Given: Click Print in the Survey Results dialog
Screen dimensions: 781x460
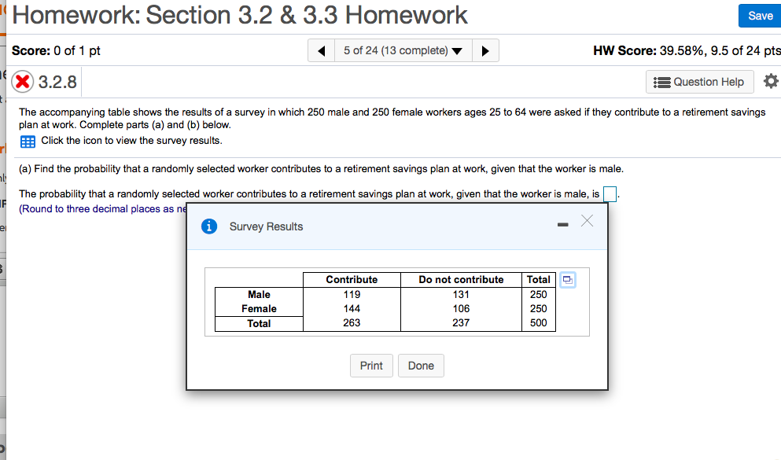Looking at the screenshot, I should (x=371, y=365).
